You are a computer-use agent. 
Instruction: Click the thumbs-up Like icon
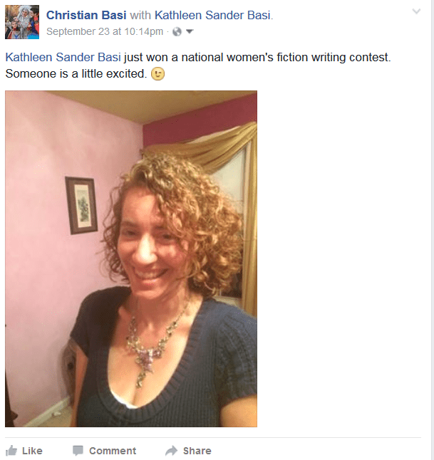coord(11,451)
